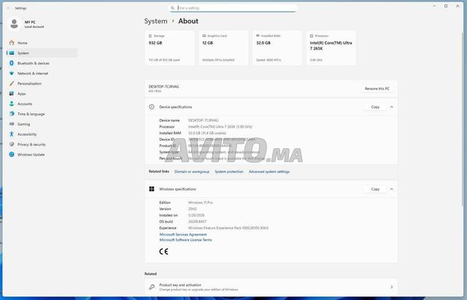
Task: Open the Storage 932 GB card
Action: pos(169,48)
